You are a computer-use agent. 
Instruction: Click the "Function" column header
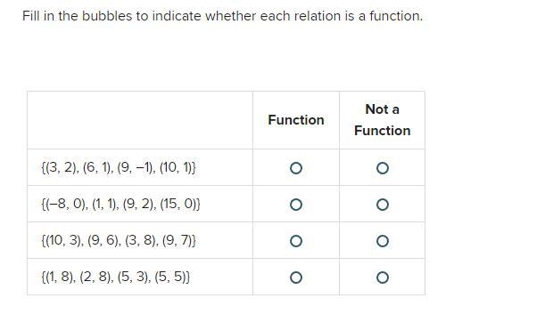296,120
